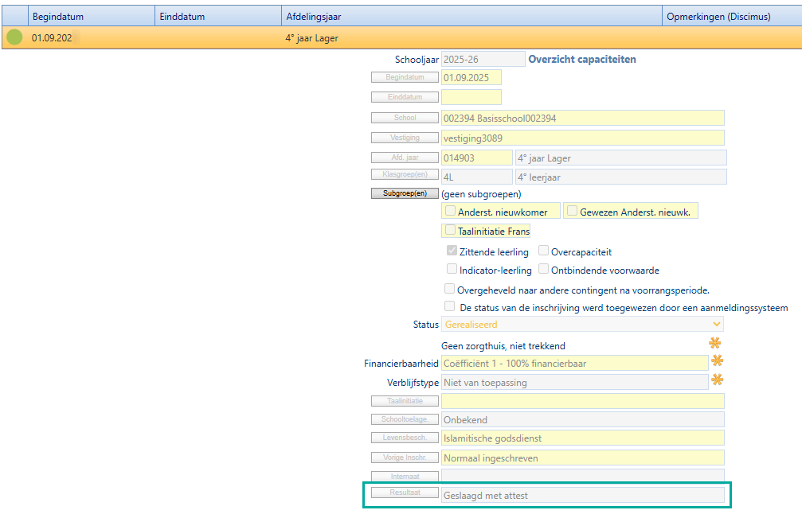802x514 pixels.
Task: Select the 4° jaar Lager table row
Action: 398,37
